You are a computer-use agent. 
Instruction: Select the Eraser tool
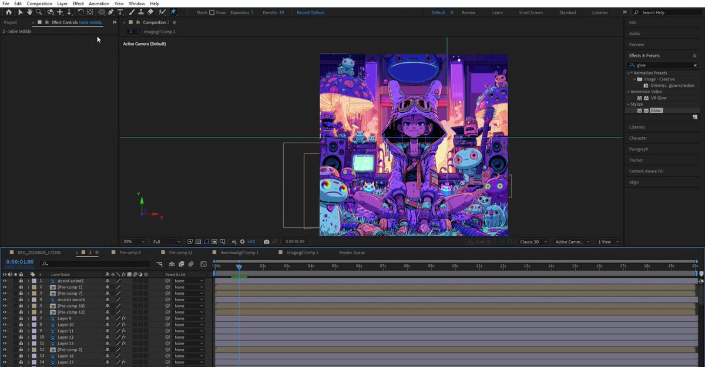150,12
